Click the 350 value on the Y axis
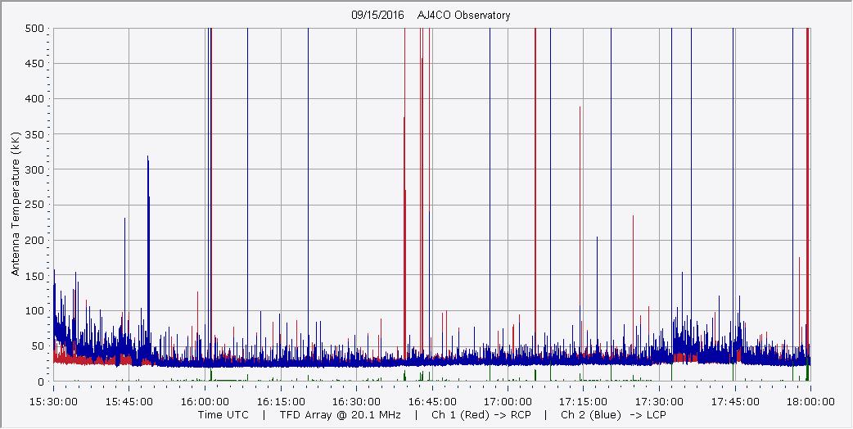The width and height of the screenshot is (853, 429). point(35,134)
